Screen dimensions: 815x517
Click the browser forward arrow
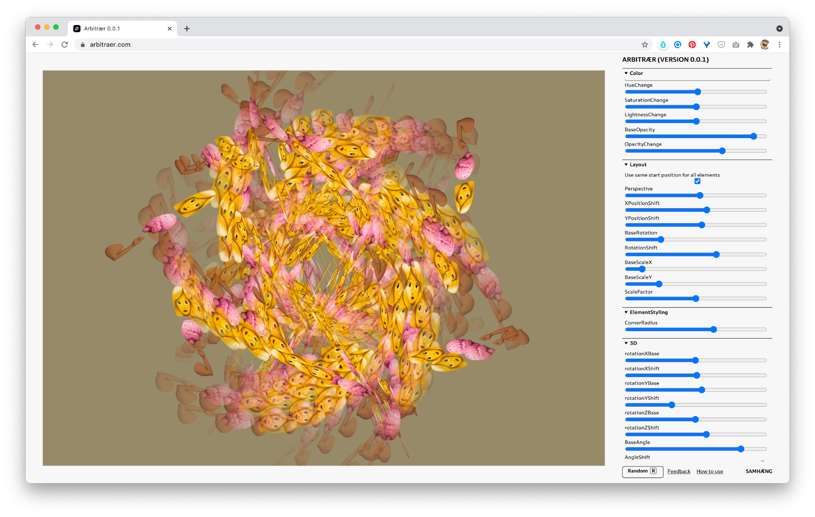tap(50, 44)
